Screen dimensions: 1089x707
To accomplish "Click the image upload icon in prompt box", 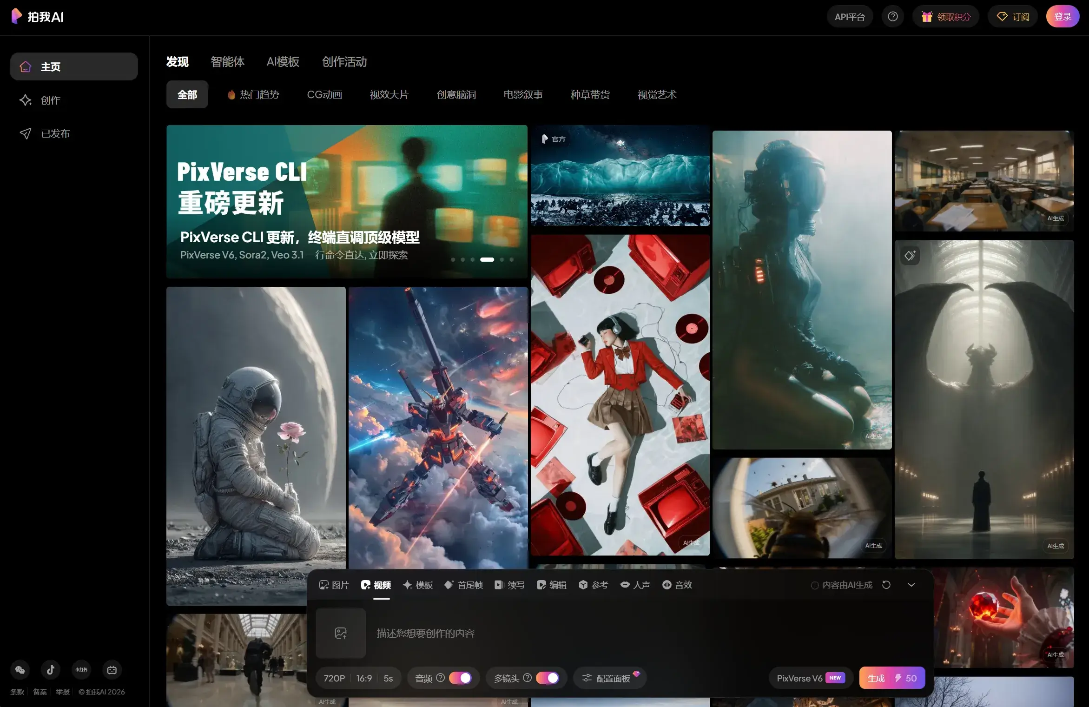I will 341,633.
